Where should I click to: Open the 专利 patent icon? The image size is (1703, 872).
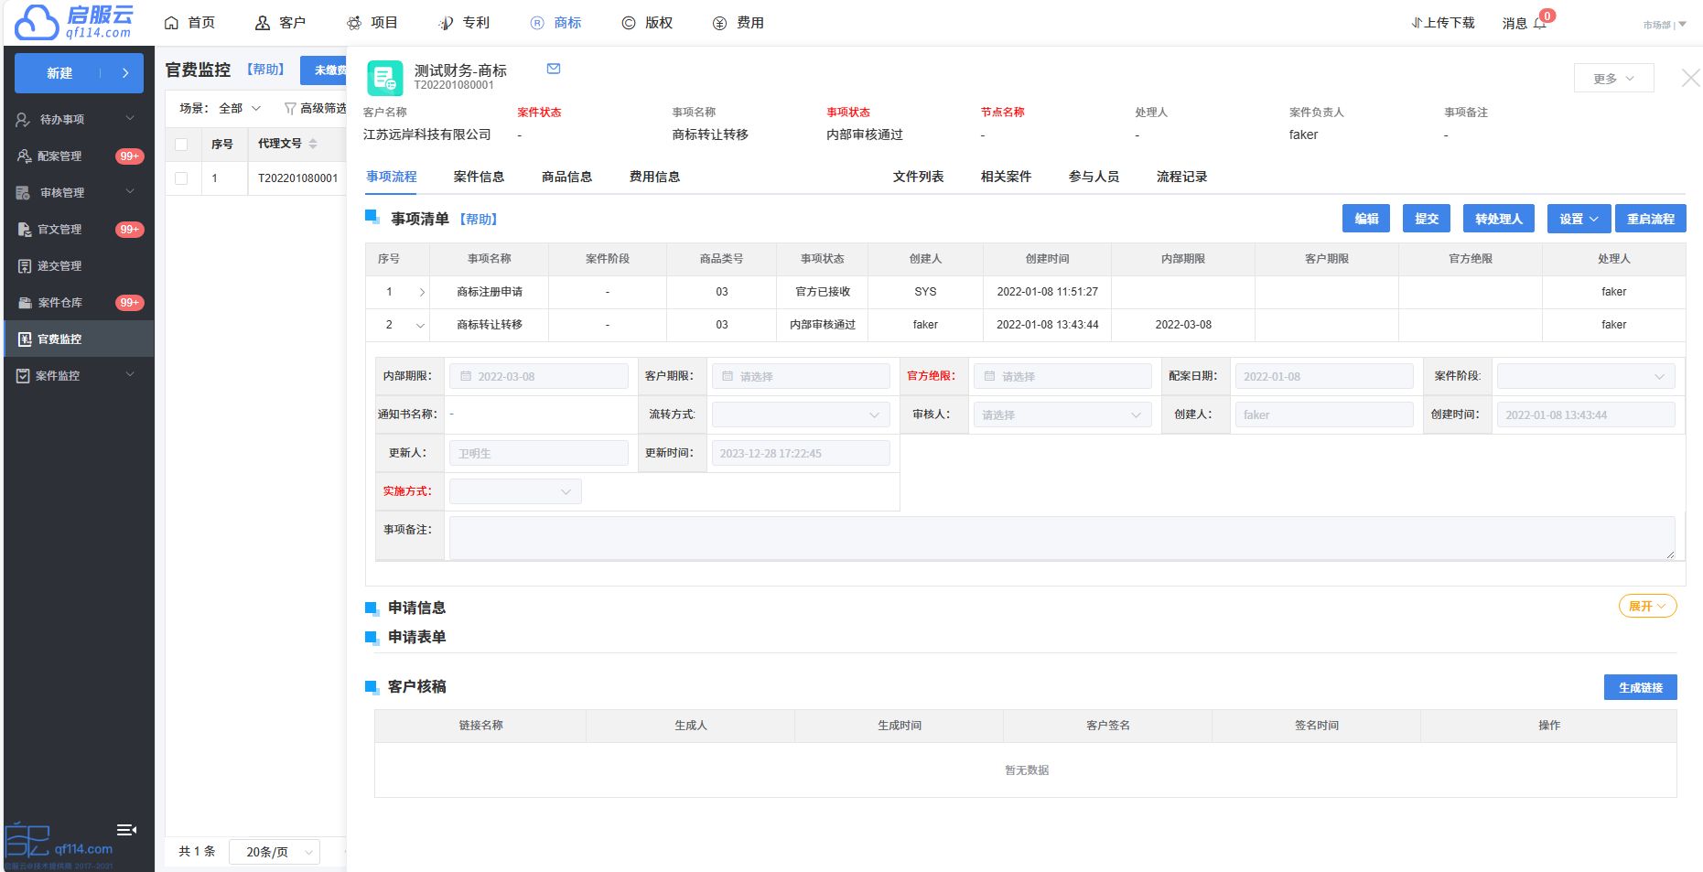coord(446,23)
